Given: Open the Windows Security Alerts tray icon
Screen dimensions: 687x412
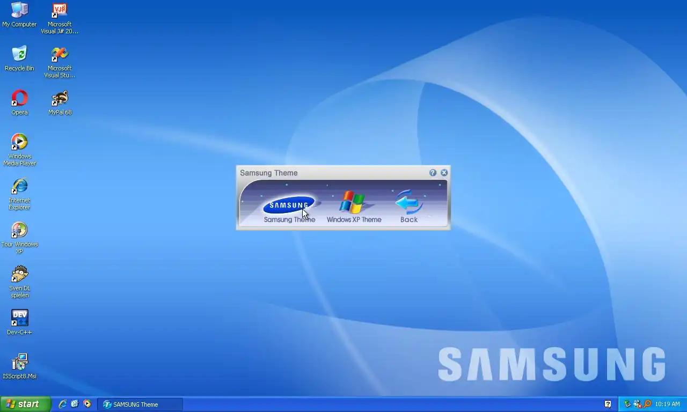Looking at the screenshot, I should coord(637,404).
